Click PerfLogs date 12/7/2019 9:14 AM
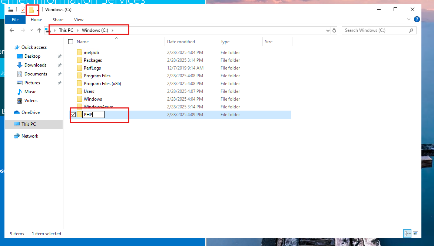Screen dimensions: 434x246 coord(185,68)
